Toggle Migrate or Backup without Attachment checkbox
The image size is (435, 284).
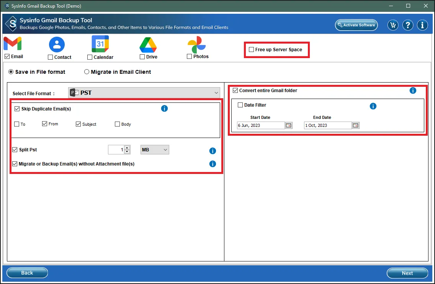(15, 164)
